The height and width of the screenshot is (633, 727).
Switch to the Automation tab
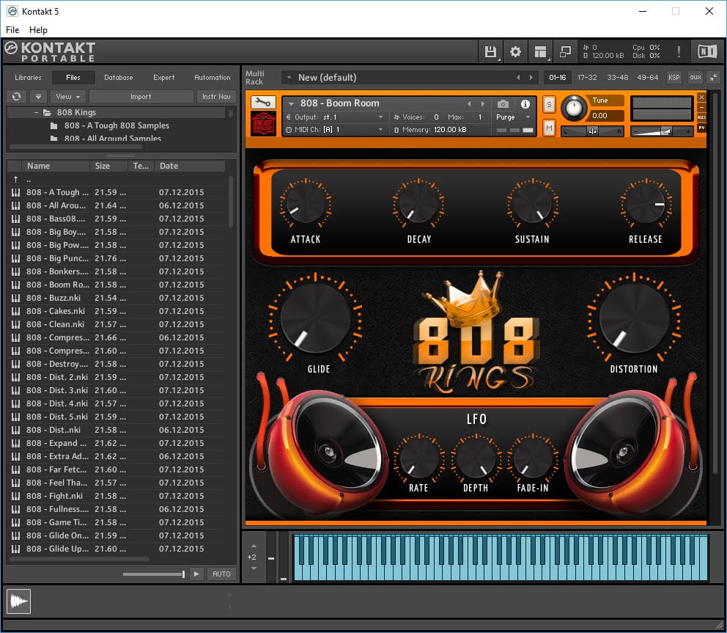click(x=212, y=78)
